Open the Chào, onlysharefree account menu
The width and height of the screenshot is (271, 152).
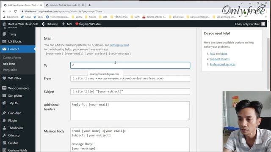point(250,24)
